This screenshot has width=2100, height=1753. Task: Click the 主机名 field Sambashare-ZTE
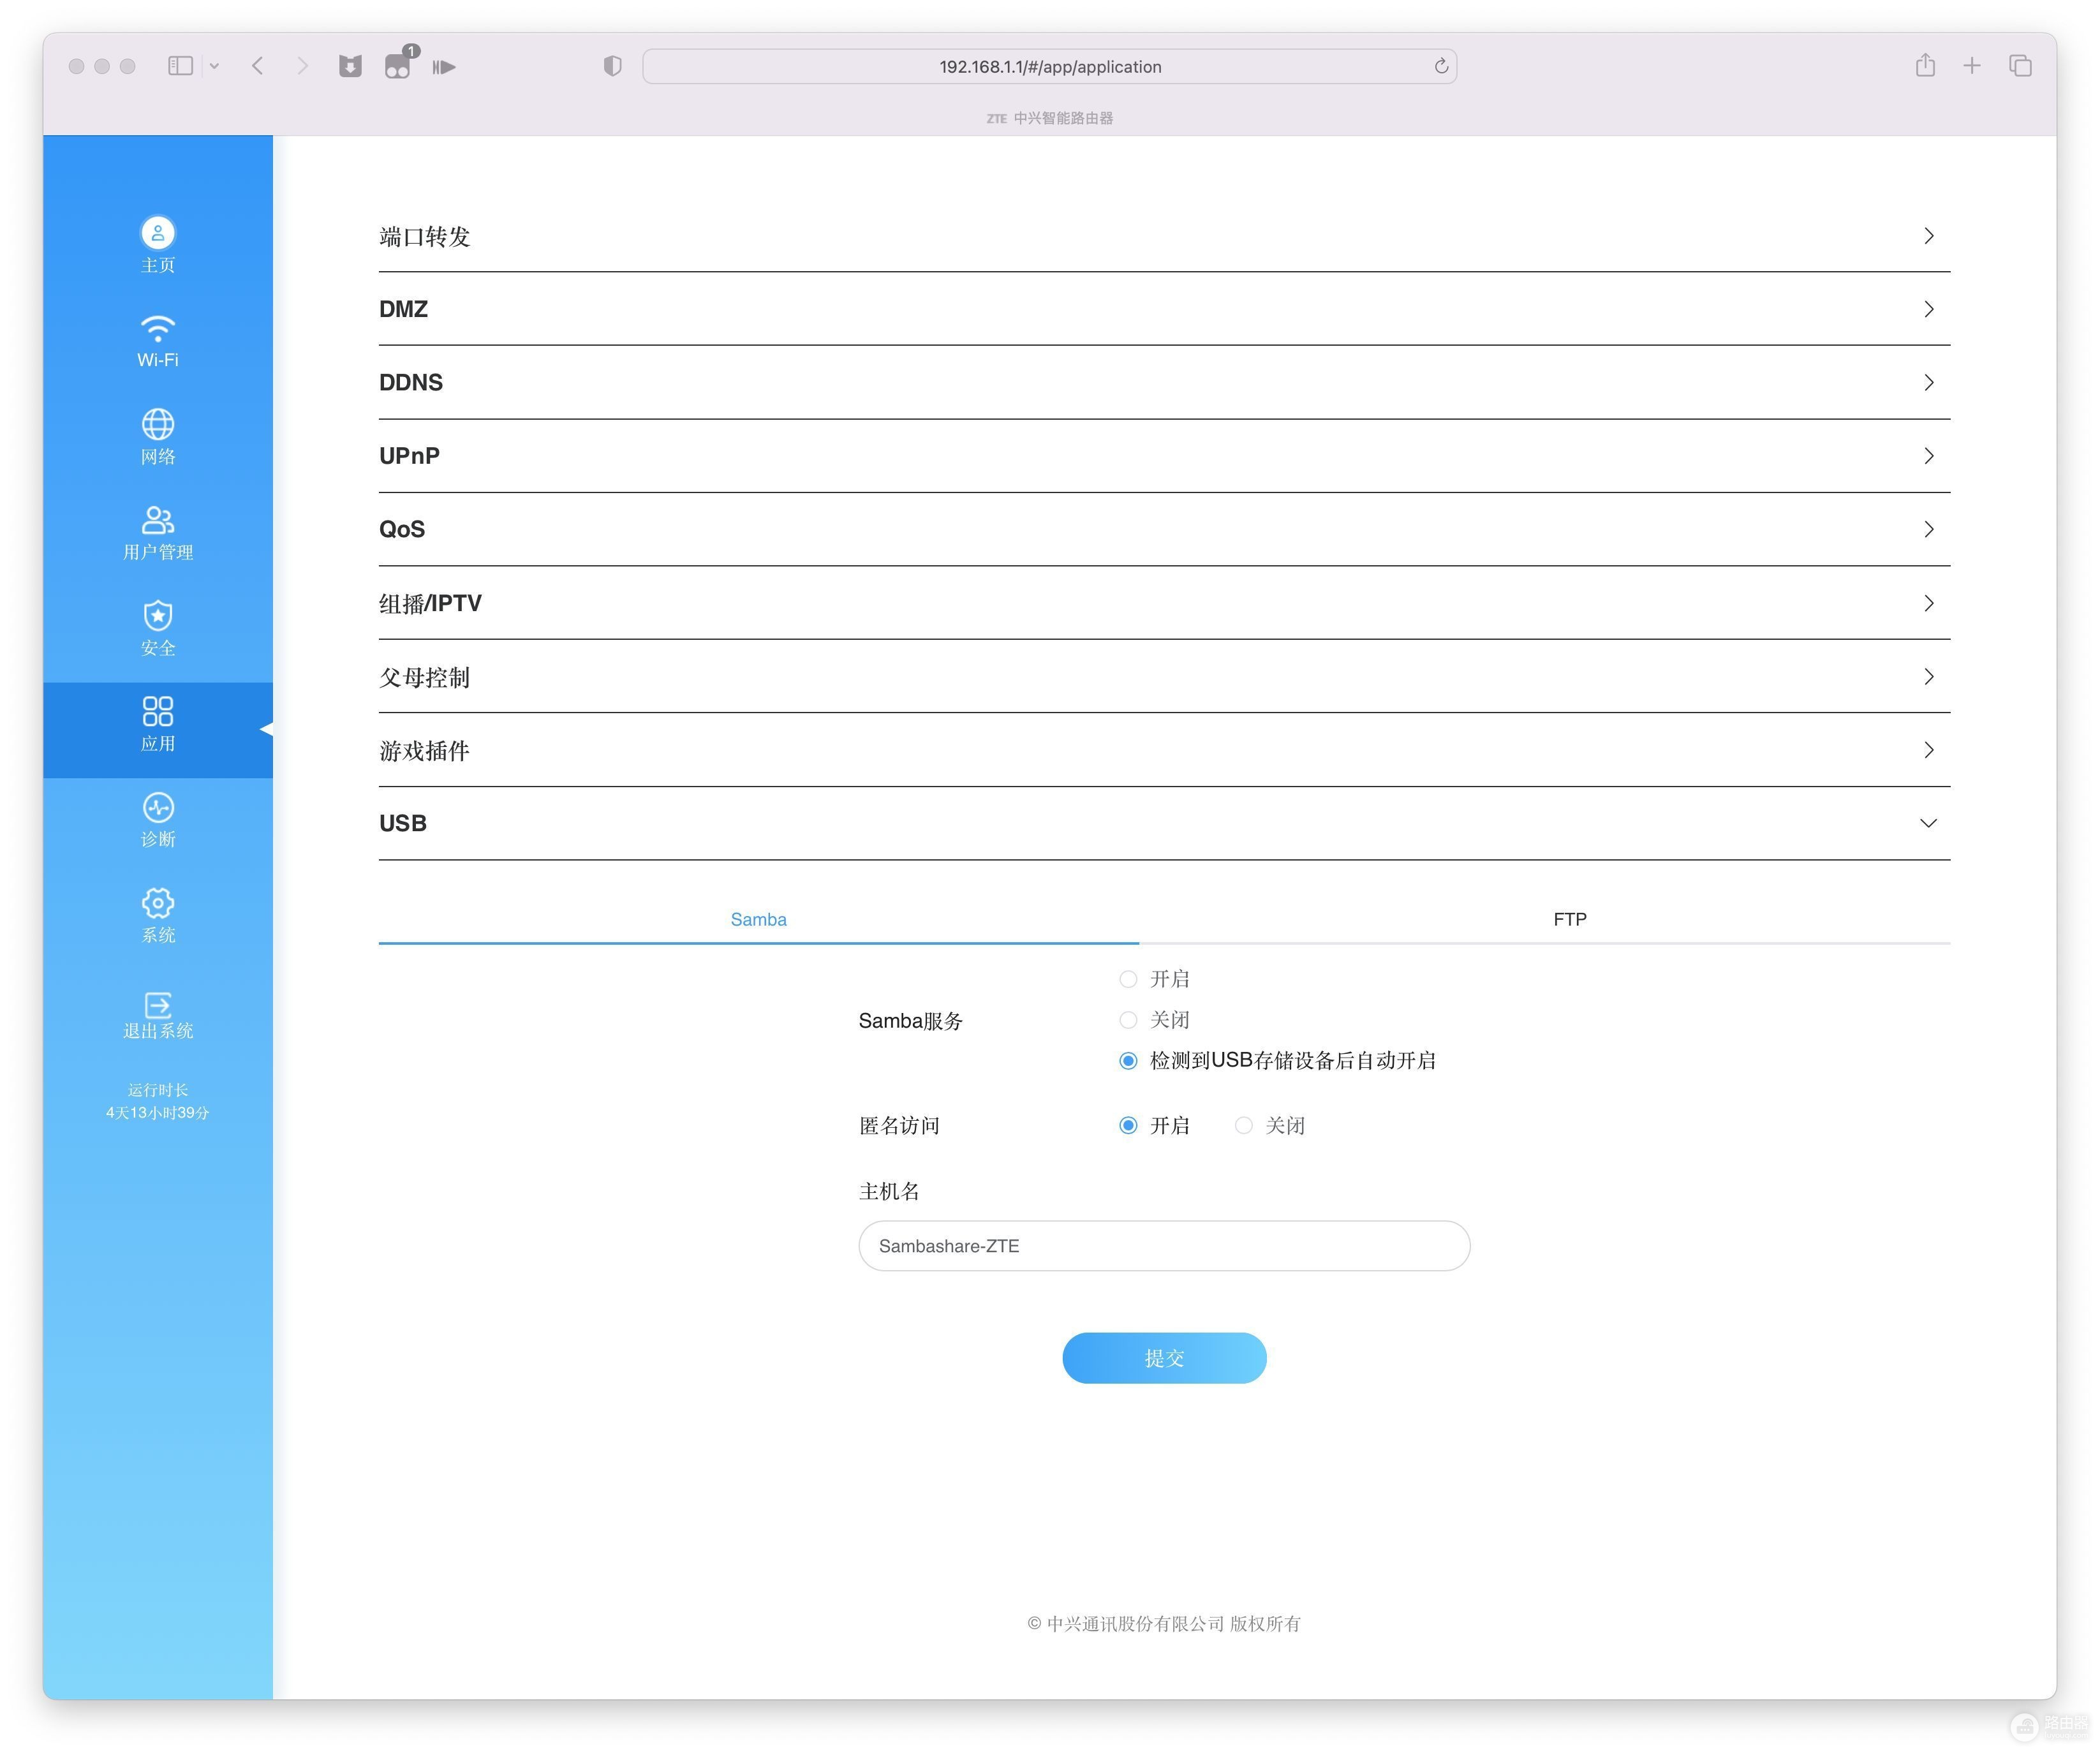click(1164, 1246)
